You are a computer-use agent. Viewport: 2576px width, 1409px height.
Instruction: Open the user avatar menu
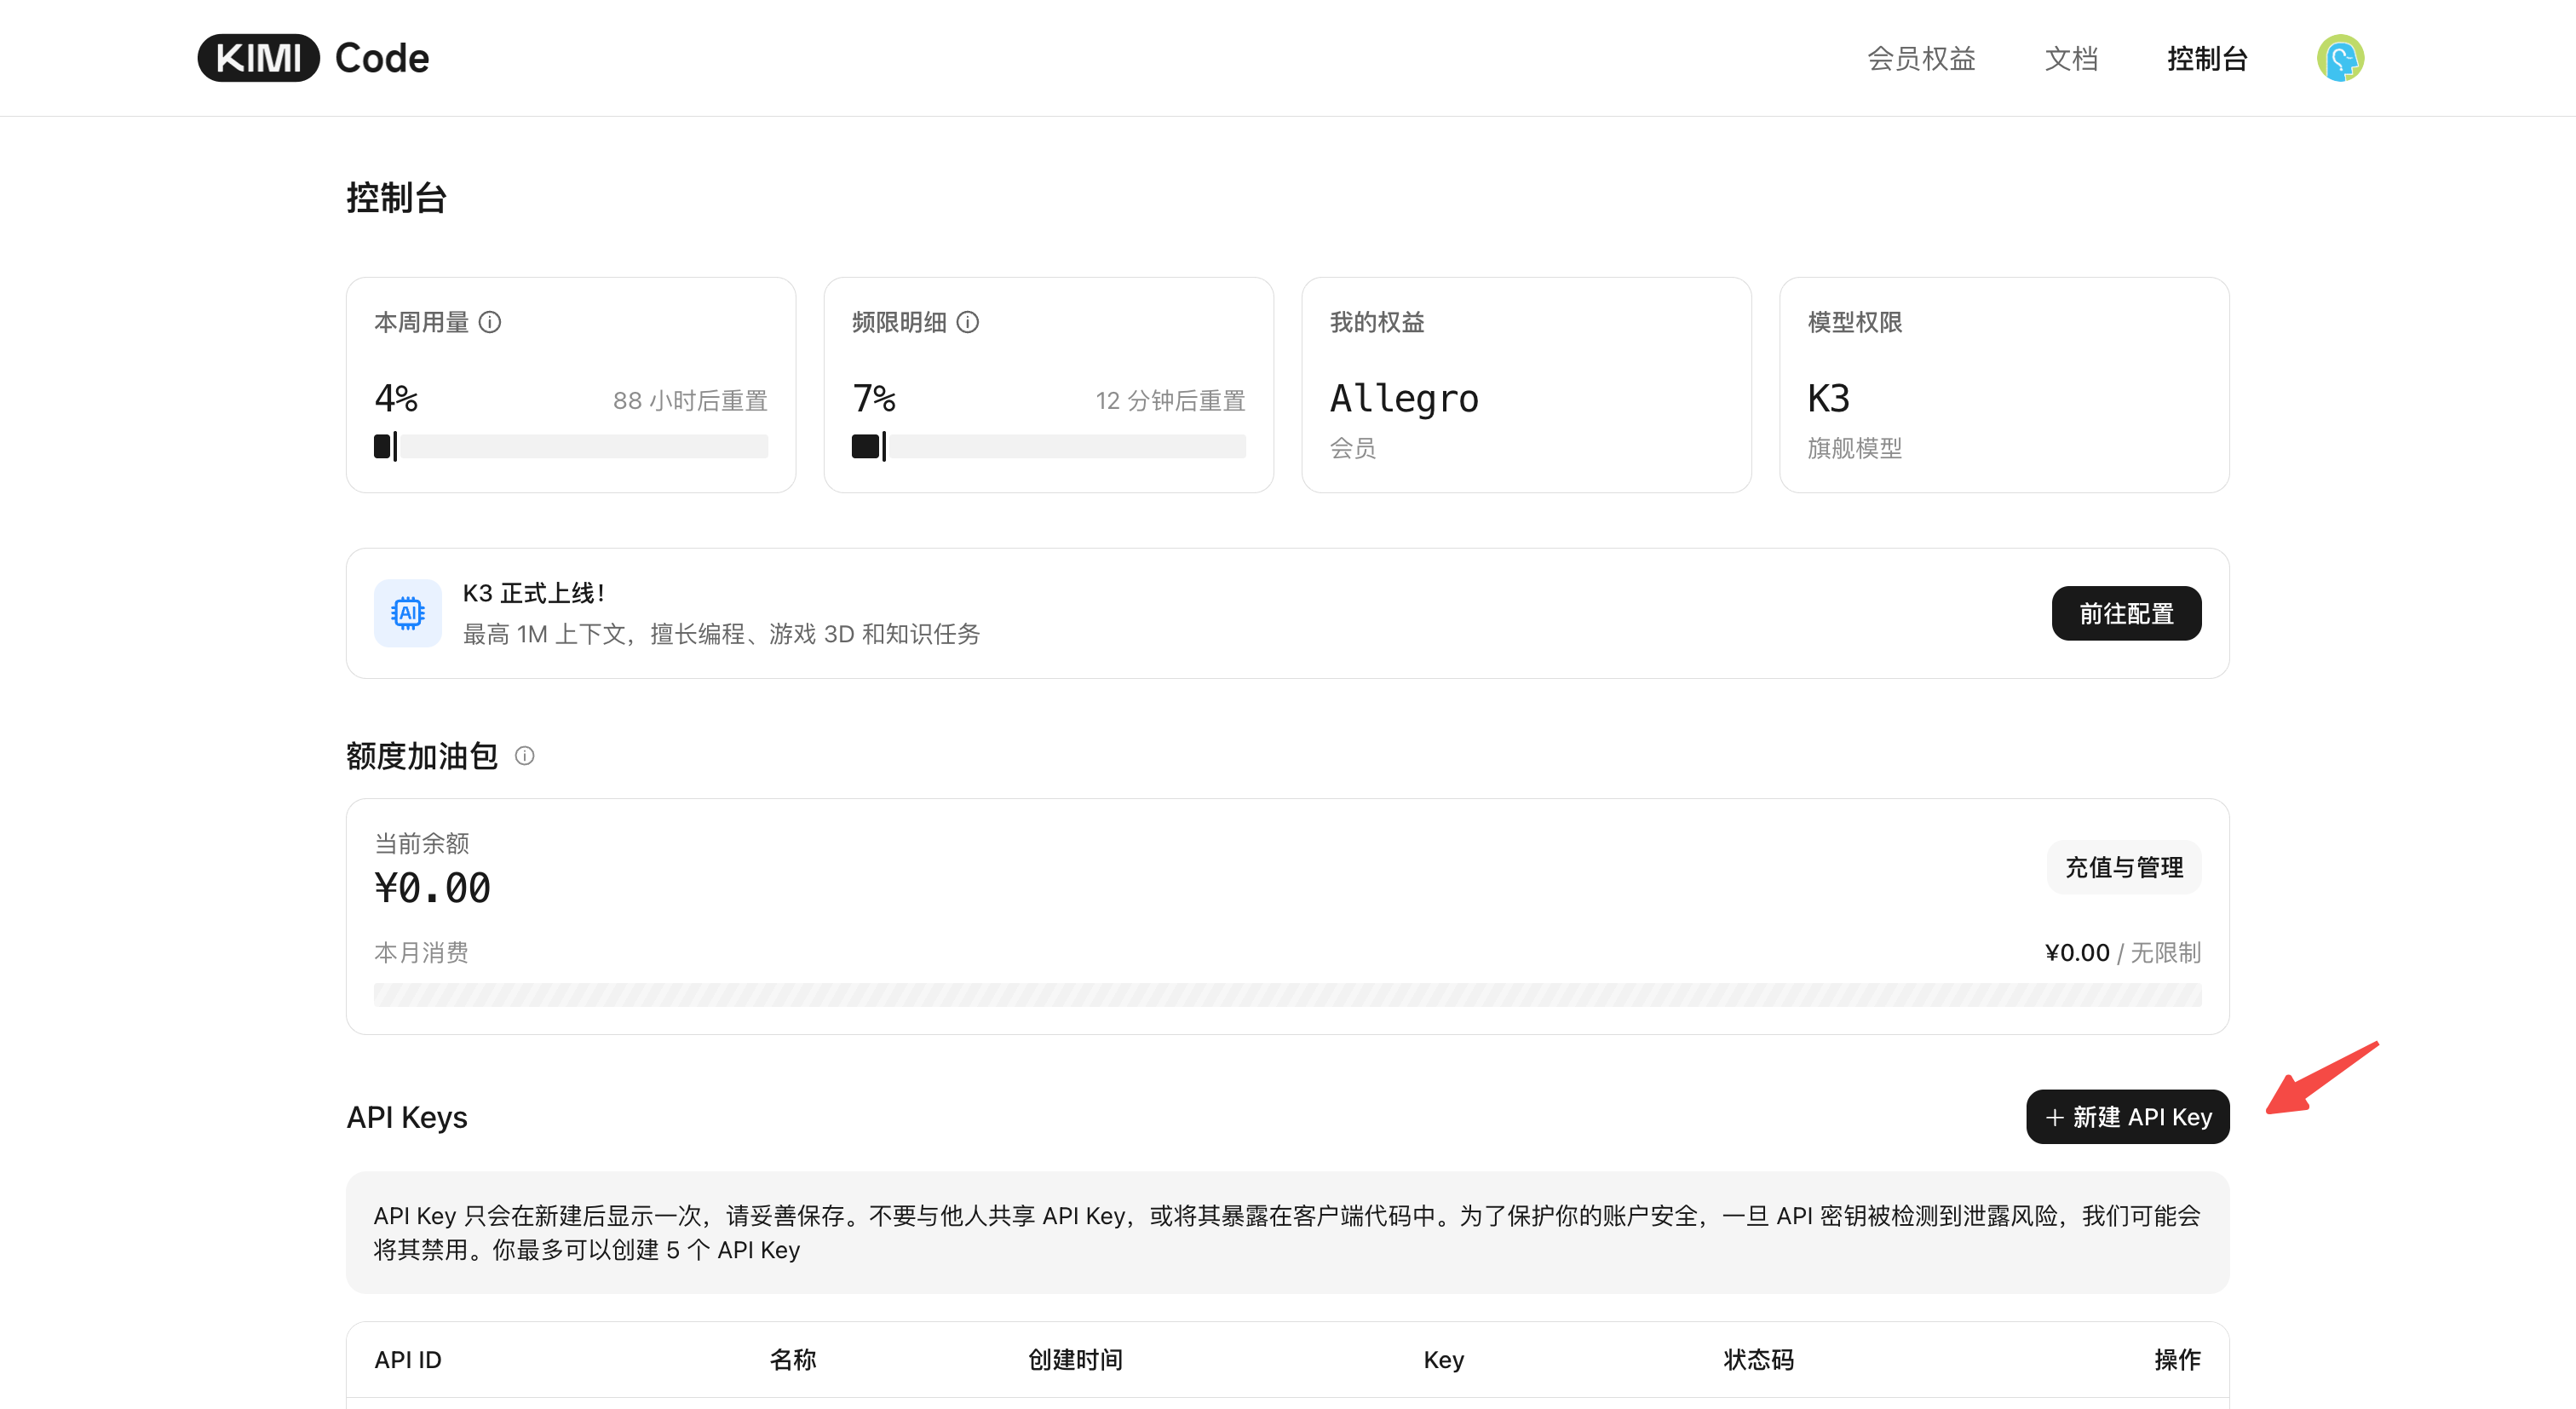click(2340, 58)
